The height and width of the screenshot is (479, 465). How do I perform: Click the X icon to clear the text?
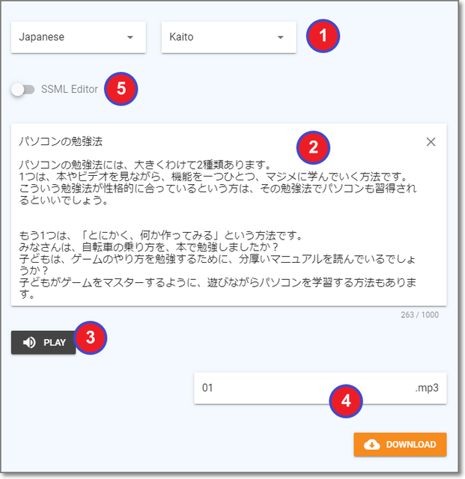431,141
